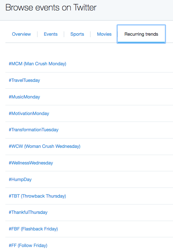Click the Browse events on Twitter heading

pos(51,8)
